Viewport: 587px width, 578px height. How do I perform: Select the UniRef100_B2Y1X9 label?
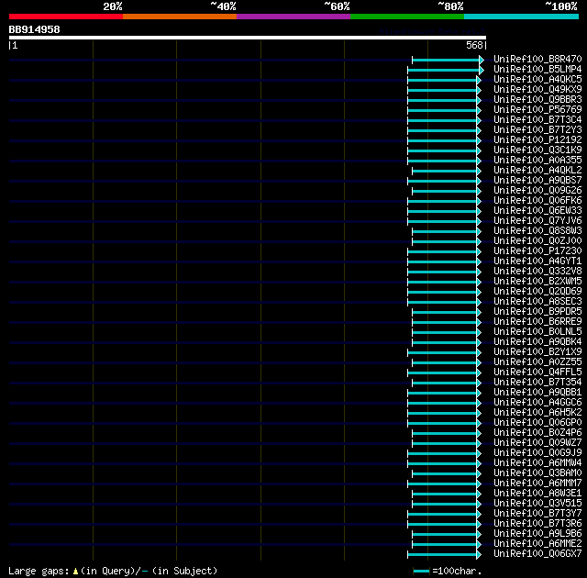pos(537,352)
